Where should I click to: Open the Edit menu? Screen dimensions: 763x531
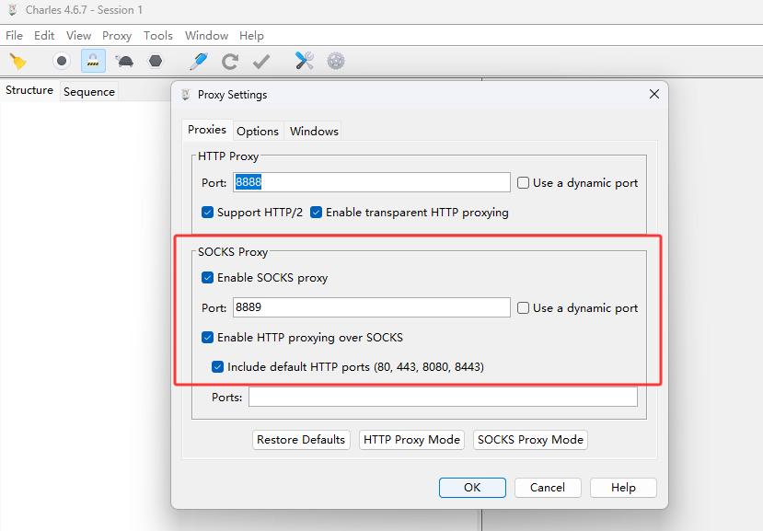[x=44, y=36]
